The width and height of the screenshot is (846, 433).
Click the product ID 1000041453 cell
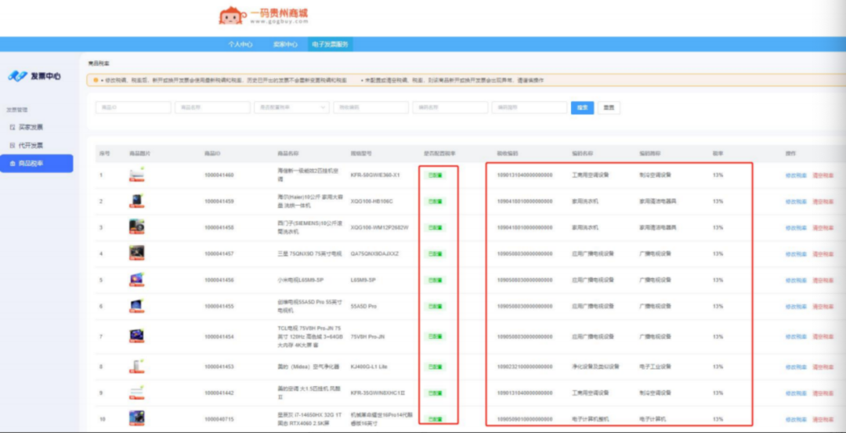[x=219, y=366]
